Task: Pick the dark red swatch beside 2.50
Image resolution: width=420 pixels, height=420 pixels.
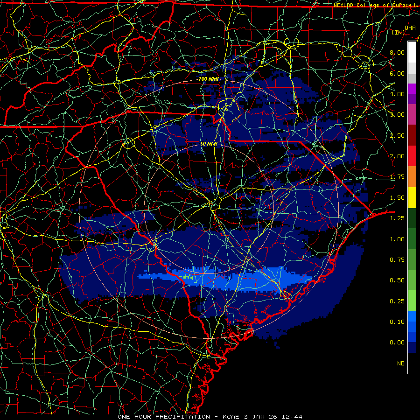Action: 412,135
